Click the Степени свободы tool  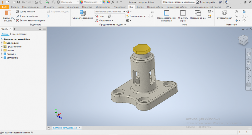(17, 16)
